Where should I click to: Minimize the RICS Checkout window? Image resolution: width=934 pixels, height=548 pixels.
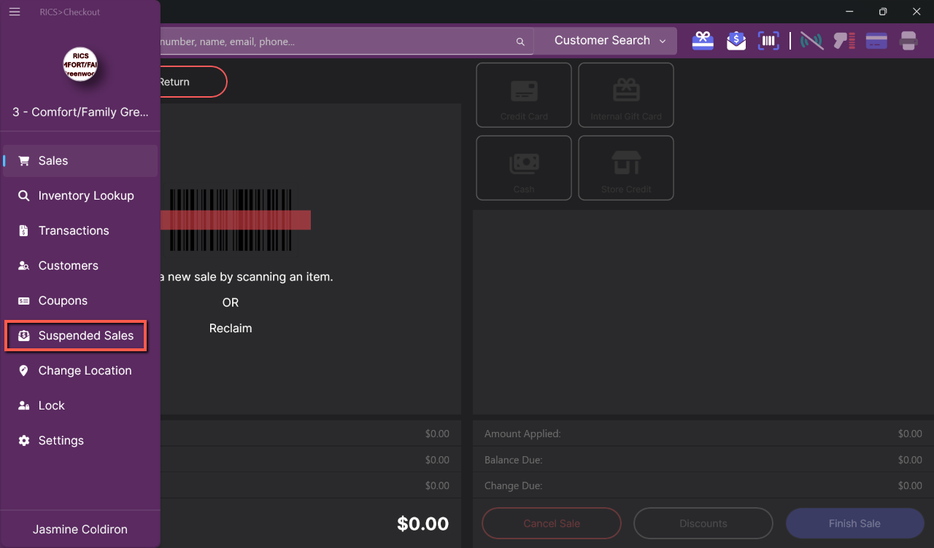849,12
